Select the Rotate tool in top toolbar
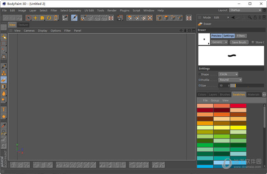Screen dimensions: 267x174 pos(49,18)
